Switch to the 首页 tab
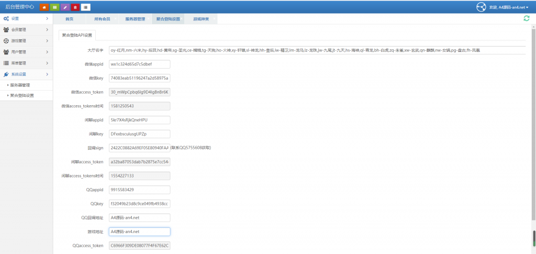Viewport: 536px width, 254px height. point(69,19)
